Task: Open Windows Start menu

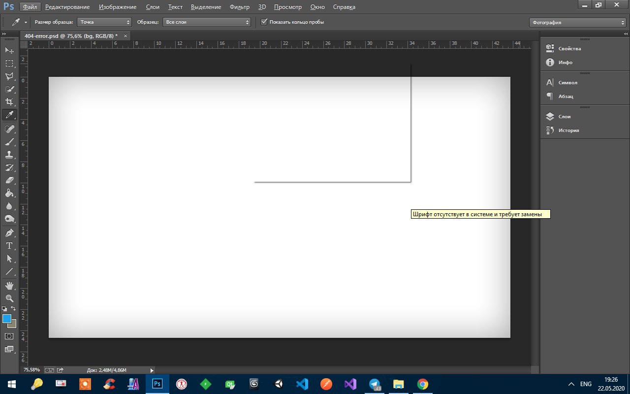Action: pyautogui.click(x=11, y=384)
